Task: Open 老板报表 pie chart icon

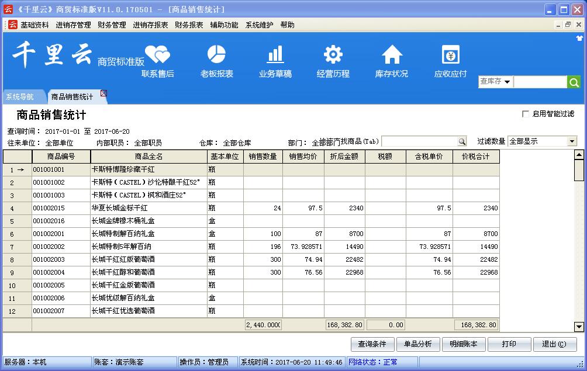Action: click(x=216, y=55)
